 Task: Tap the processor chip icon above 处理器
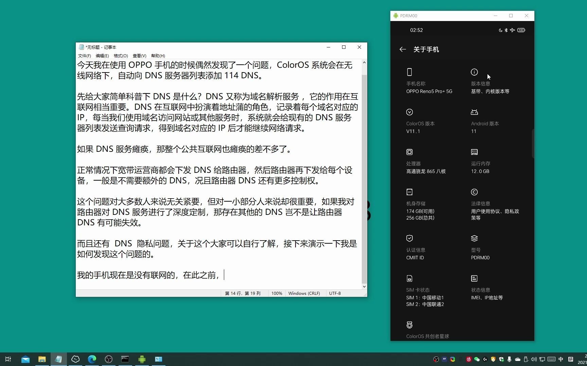(x=409, y=152)
